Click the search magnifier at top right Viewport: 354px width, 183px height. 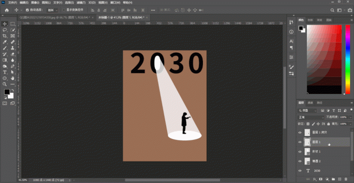click(332, 10)
